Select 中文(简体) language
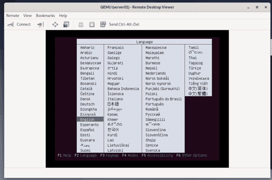 198,89
